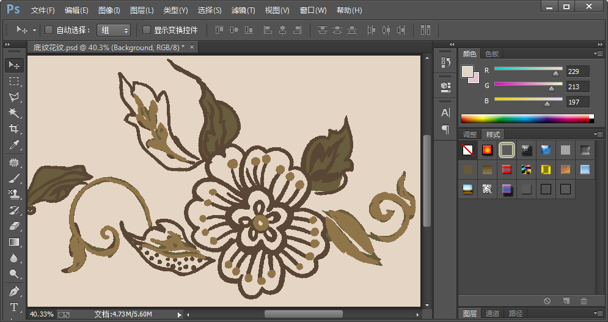Select the Eyedropper tool
Screen dimensions: 608x322
point(14,145)
